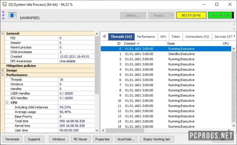The width and height of the screenshot is (237, 145).
Task: Open PE Viewer
Action: coord(81,139)
